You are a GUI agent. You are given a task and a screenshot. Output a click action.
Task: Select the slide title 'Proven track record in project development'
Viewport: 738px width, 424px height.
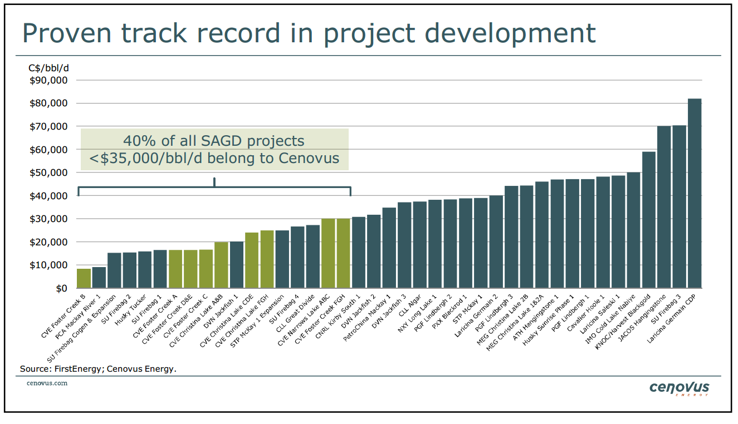click(309, 33)
